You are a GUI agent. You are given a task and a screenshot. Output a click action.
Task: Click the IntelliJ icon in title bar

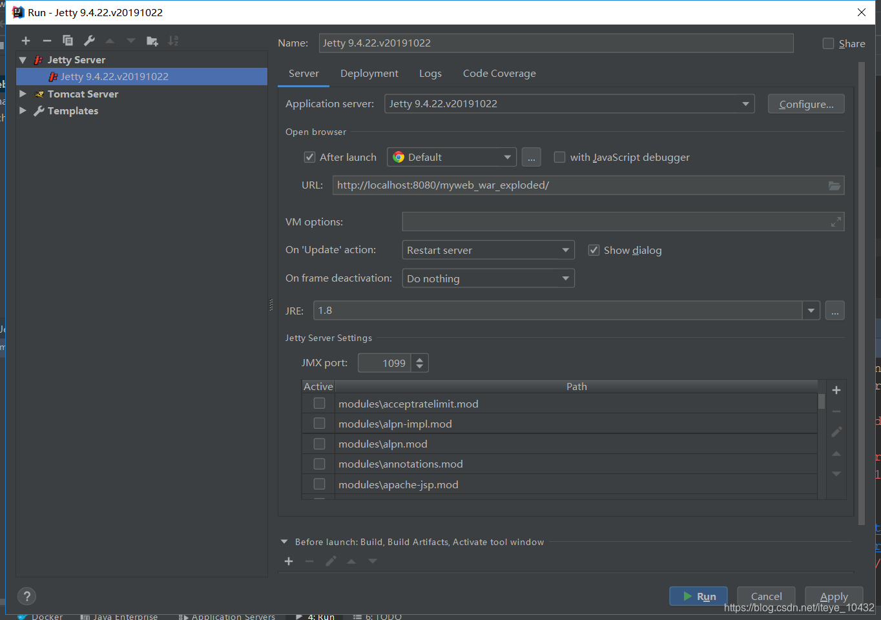(18, 12)
